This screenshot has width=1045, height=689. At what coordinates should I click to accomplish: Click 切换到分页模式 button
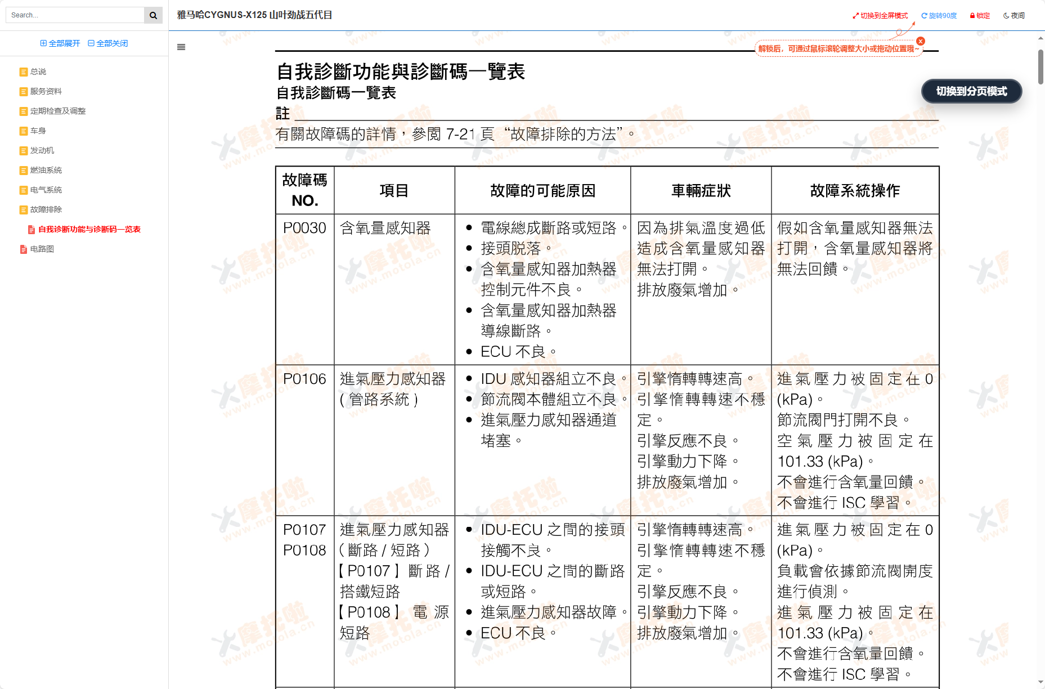[x=971, y=91]
